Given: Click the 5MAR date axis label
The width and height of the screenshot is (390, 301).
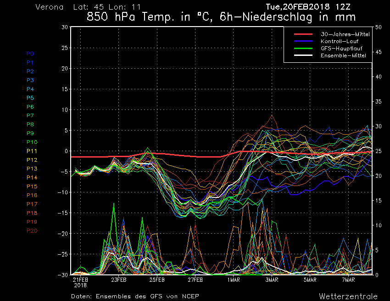Looking at the screenshot, I should (x=310, y=280).
